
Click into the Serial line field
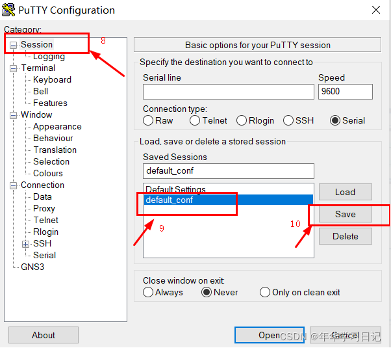click(229, 92)
